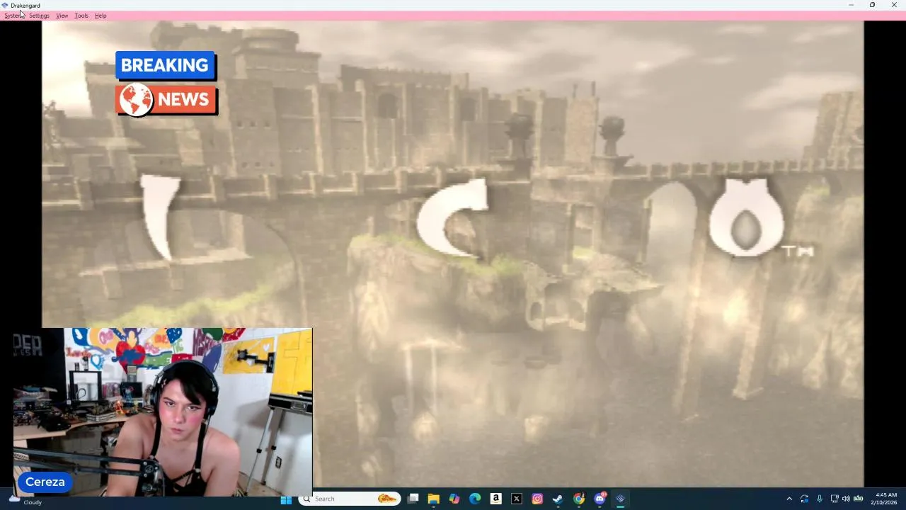Open Google Chrome from taskbar
Viewport: 906px width, 510px height.
tap(579, 499)
